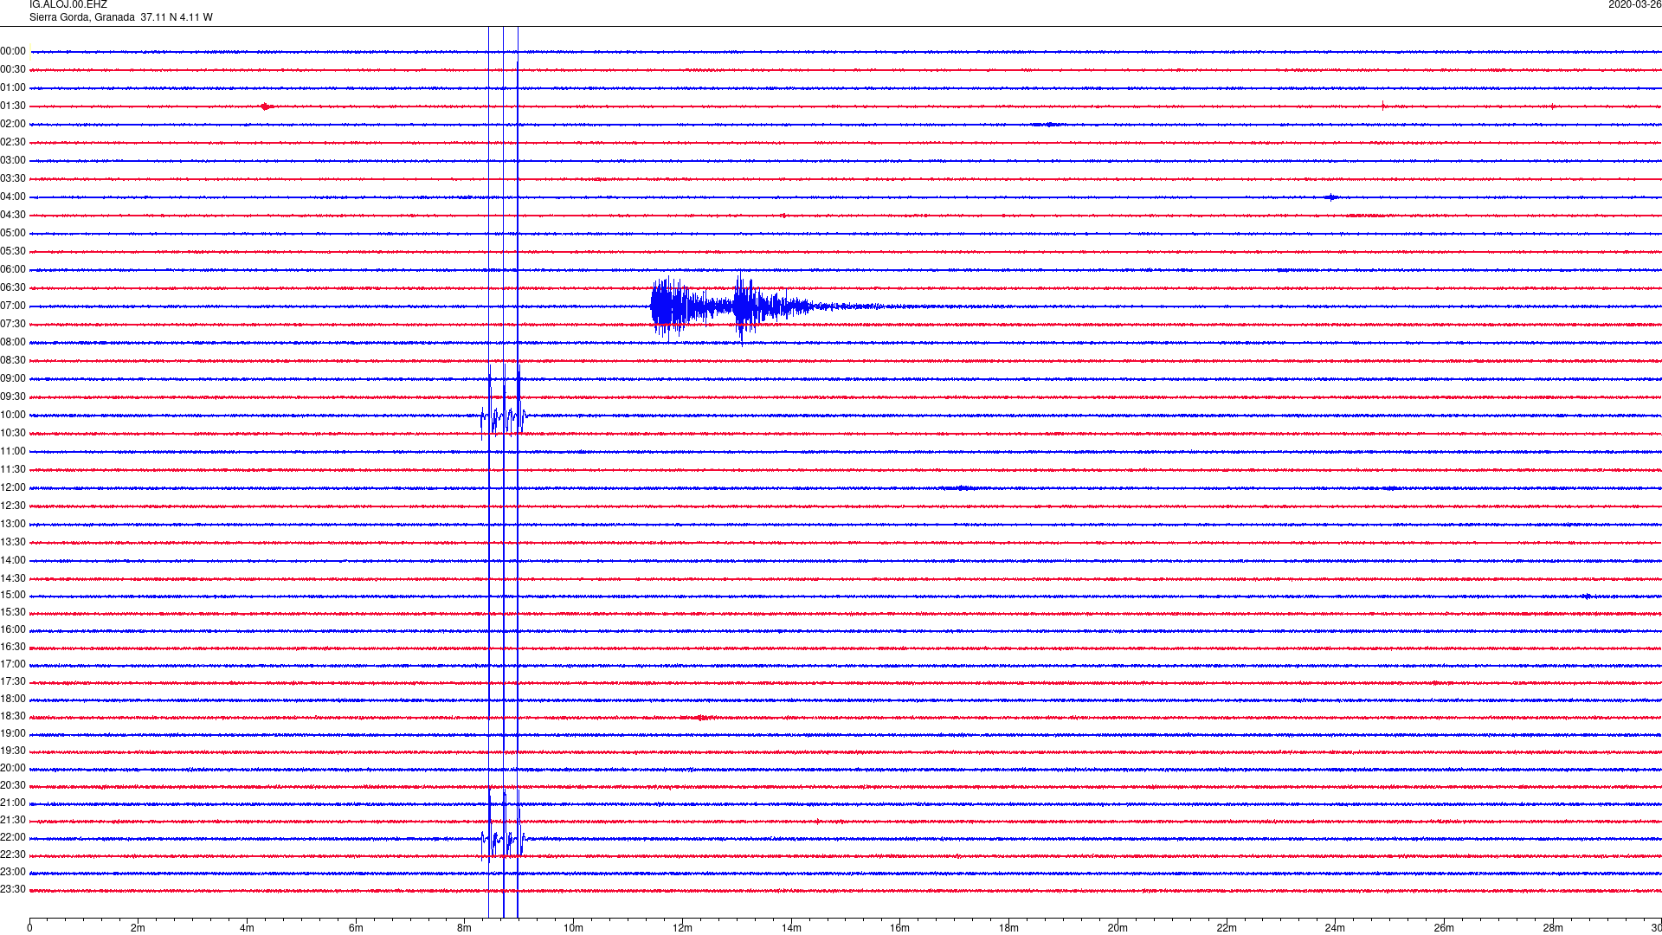1662x935 pixels.
Task: Click the 26m tick label on axis
Action: click(x=1444, y=928)
